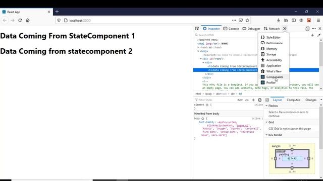The width and height of the screenshot is (323, 181).
Task: Open Accessibility from the tools menu
Action: [x=274, y=60]
